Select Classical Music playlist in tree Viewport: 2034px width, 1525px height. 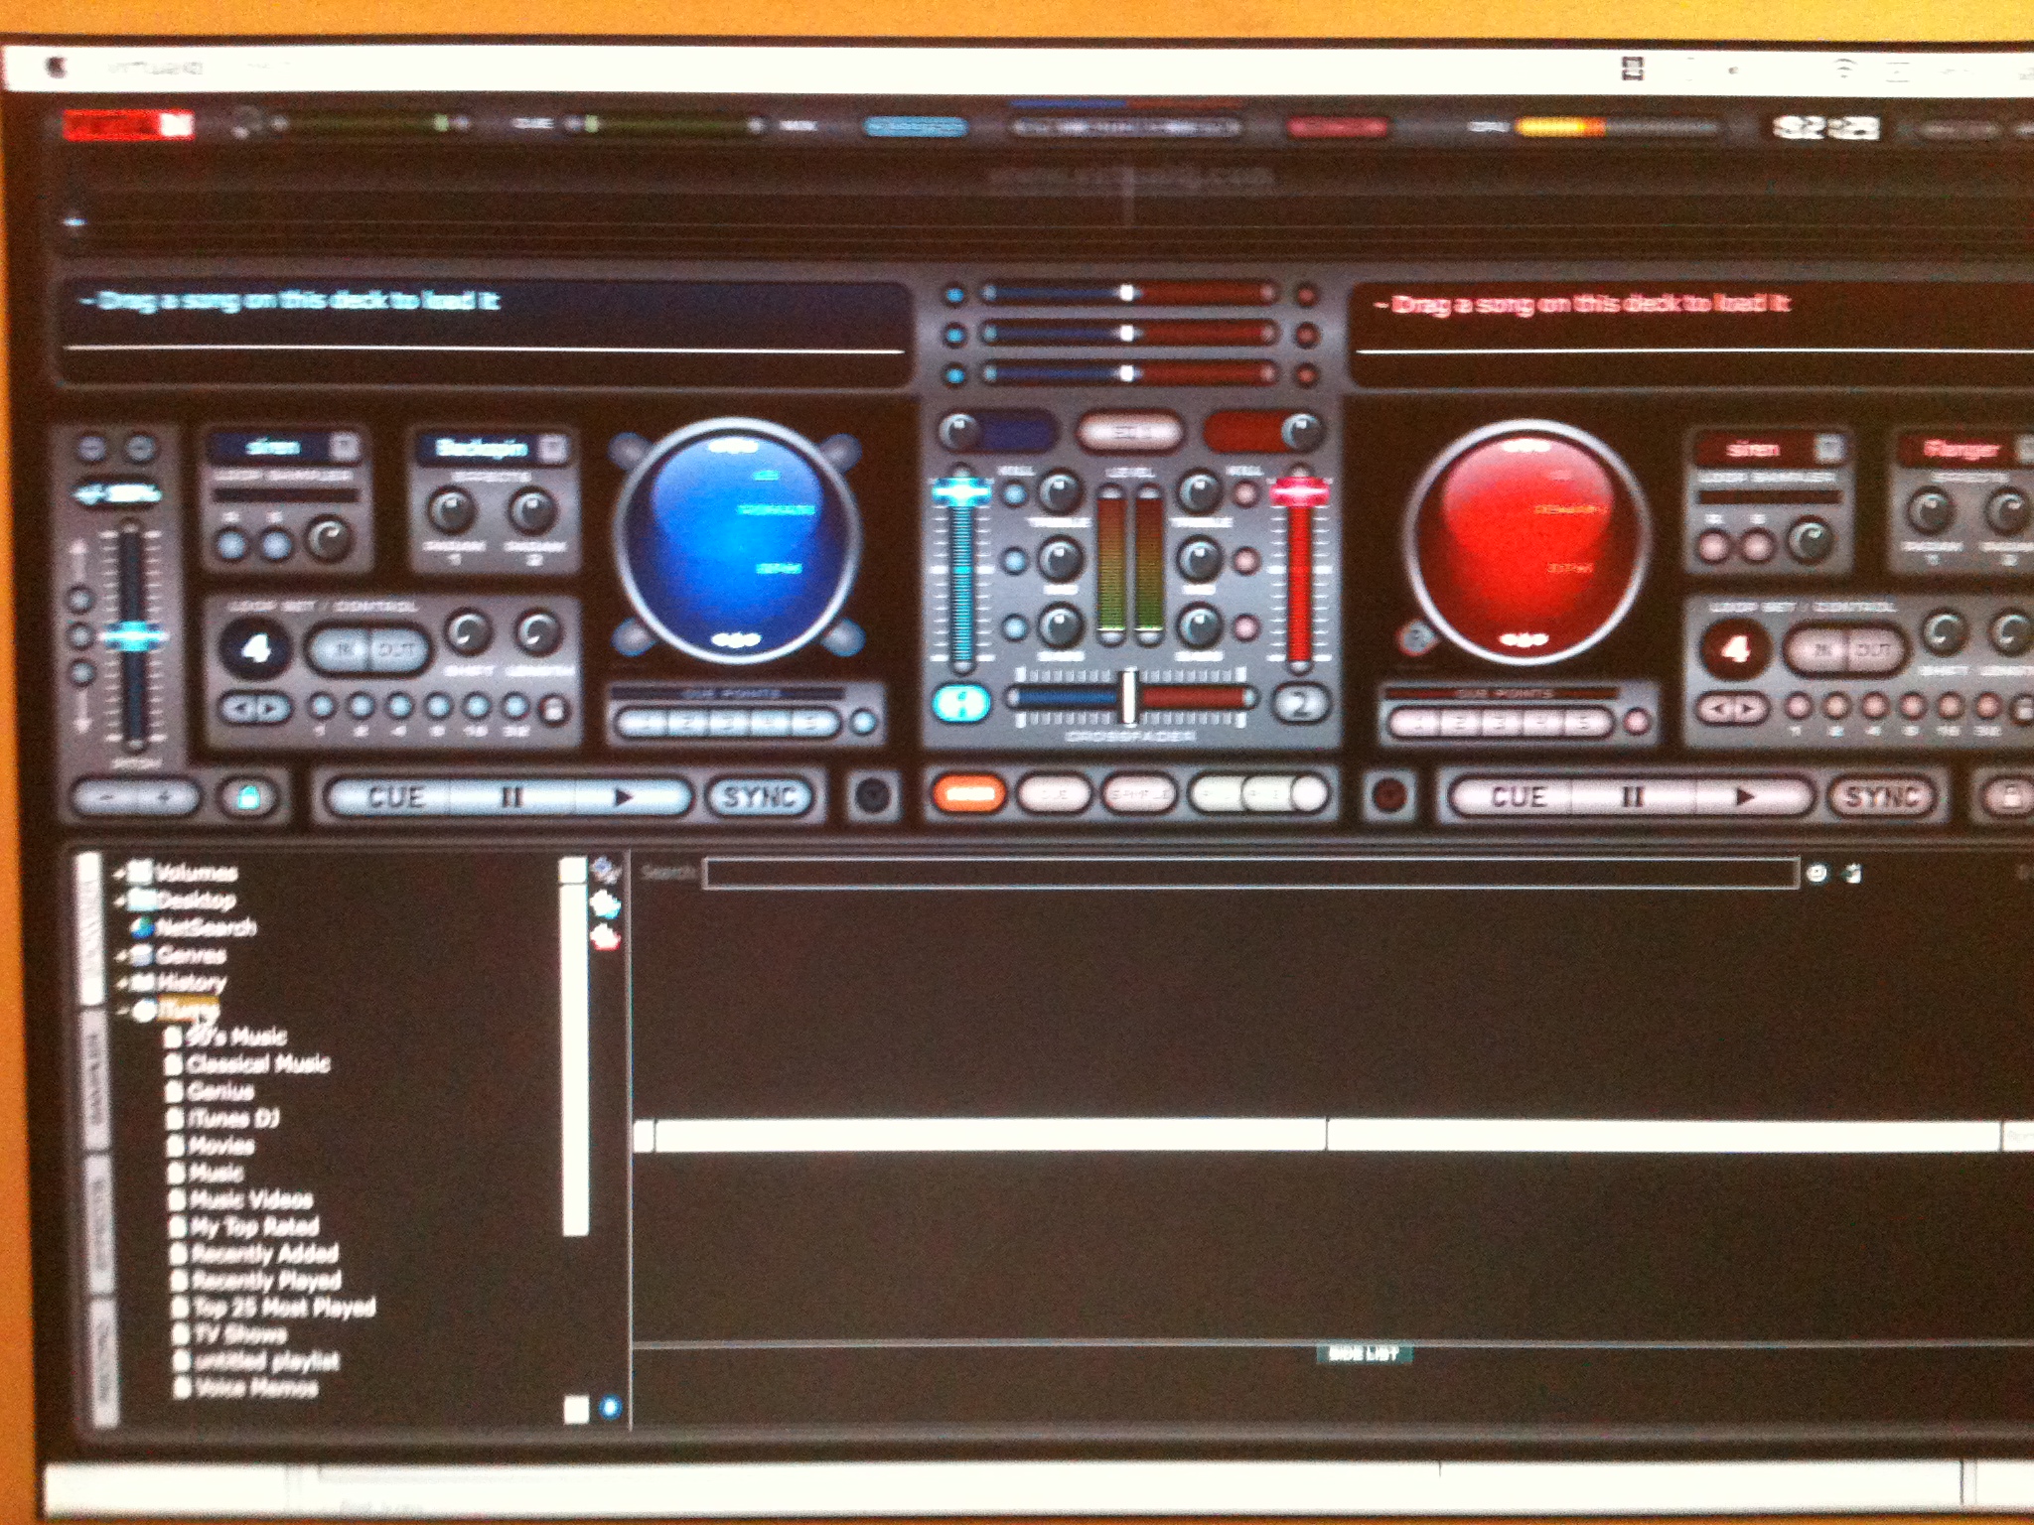pyautogui.click(x=257, y=1063)
